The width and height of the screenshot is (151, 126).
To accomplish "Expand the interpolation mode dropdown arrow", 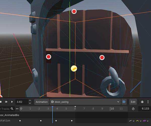I will [x=141, y=121].
